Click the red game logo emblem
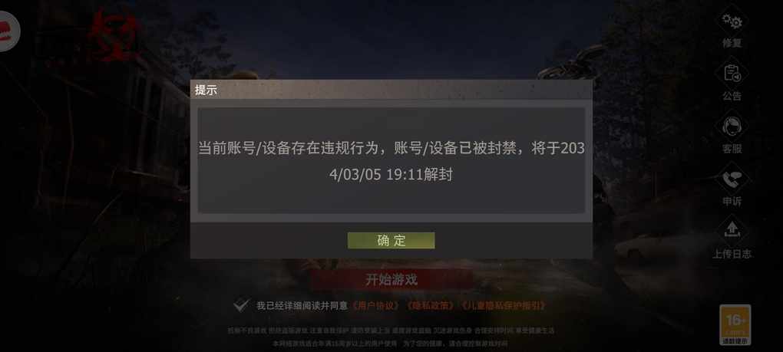 pyautogui.click(x=113, y=34)
